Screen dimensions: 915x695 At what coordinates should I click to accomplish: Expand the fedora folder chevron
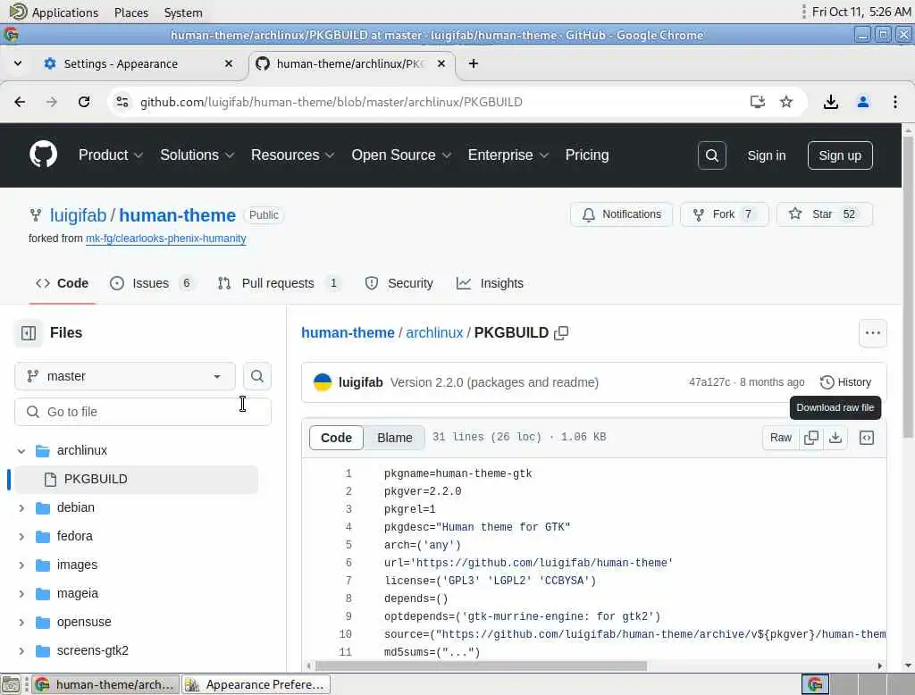(x=21, y=536)
